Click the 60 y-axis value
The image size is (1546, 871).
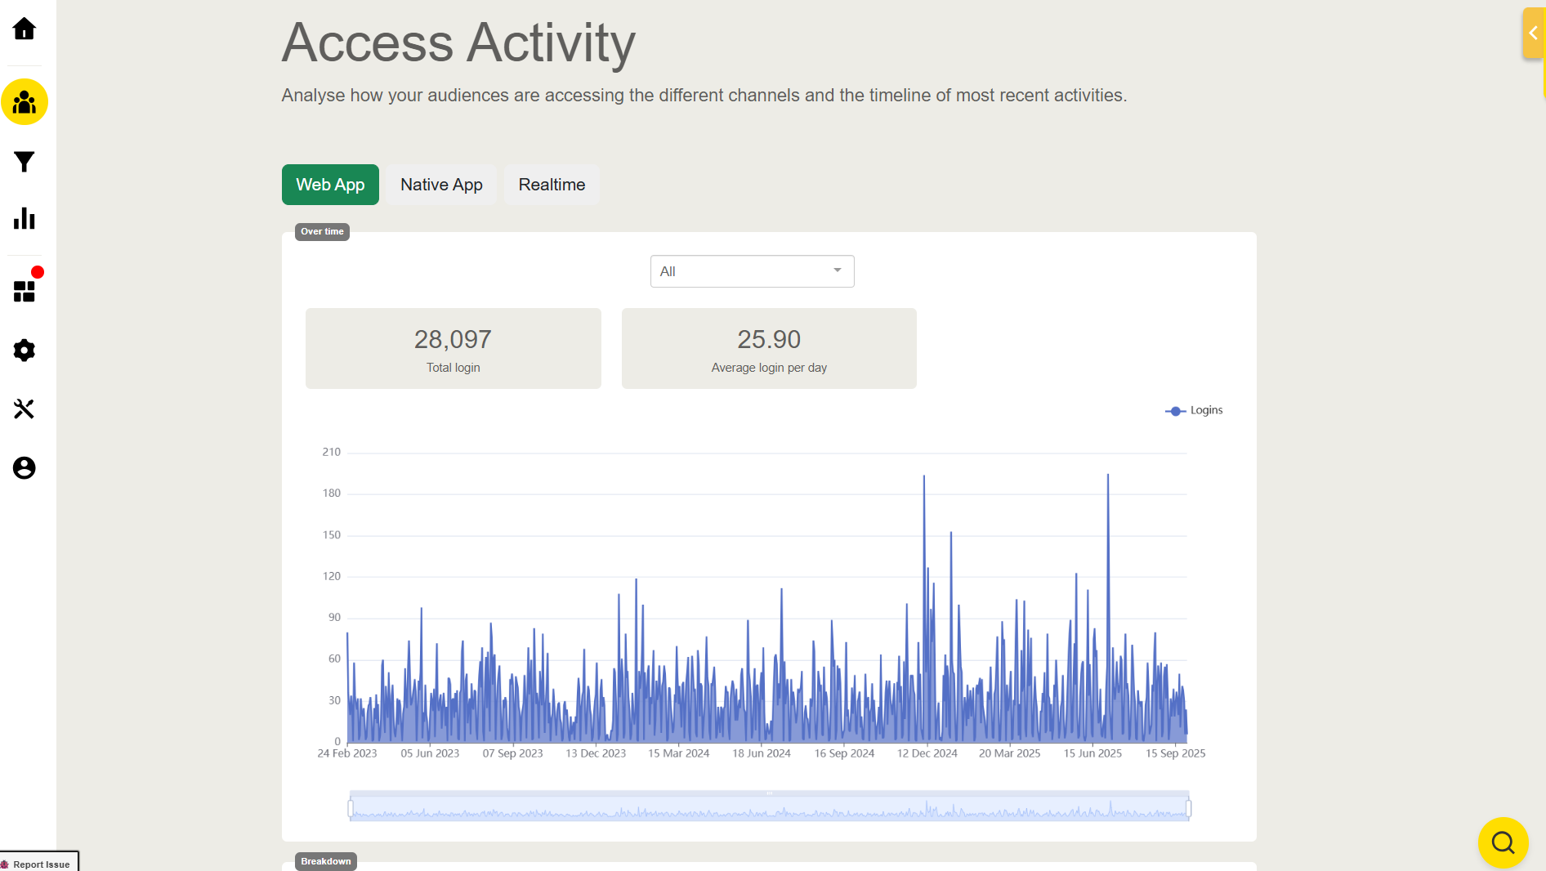(334, 659)
